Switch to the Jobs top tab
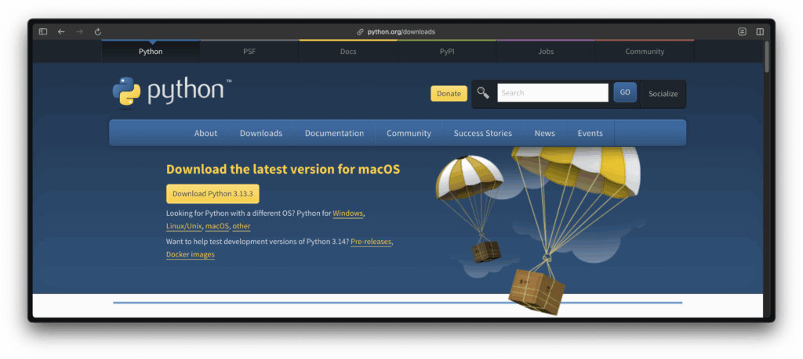 [x=546, y=52]
